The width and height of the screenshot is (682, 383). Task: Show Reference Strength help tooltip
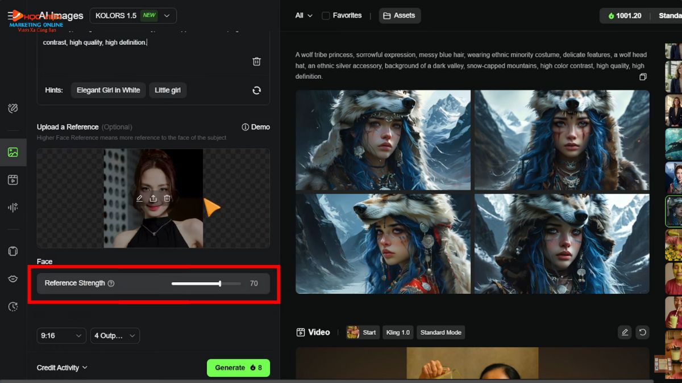coord(111,283)
